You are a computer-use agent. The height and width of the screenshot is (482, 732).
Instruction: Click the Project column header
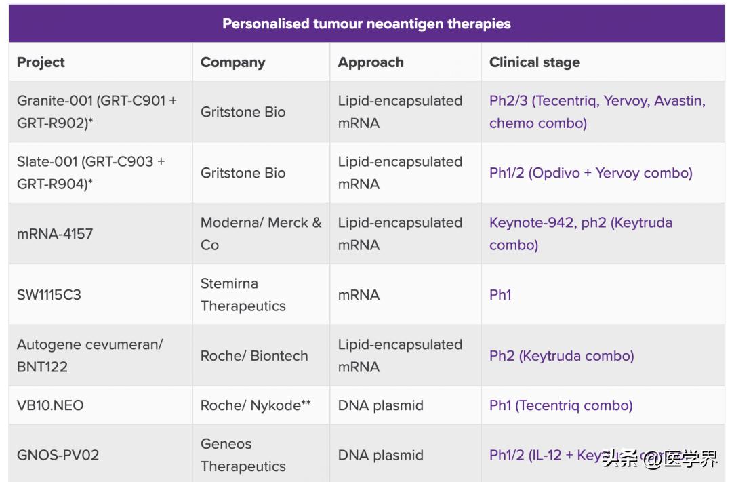(x=41, y=62)
